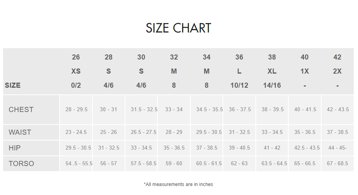Select the 14/16 numeric size
The image size is (358, 195).
[272, 85]
